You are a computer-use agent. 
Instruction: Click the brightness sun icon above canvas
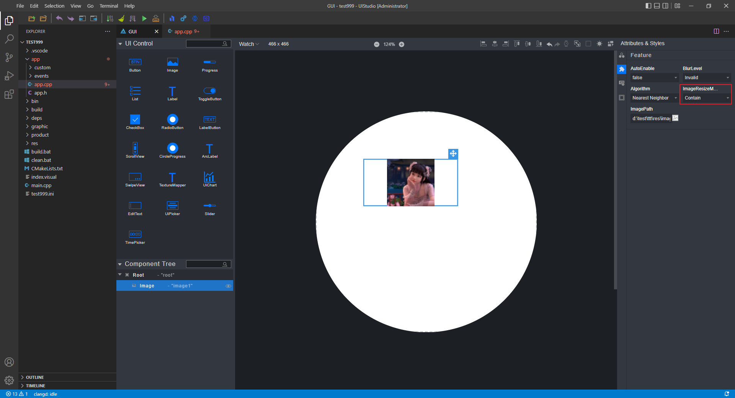[599, 44]
